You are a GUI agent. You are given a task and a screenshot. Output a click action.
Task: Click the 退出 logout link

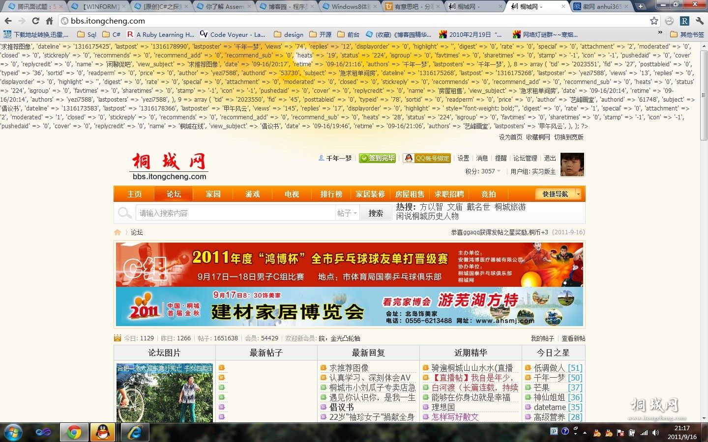(550, 158)
